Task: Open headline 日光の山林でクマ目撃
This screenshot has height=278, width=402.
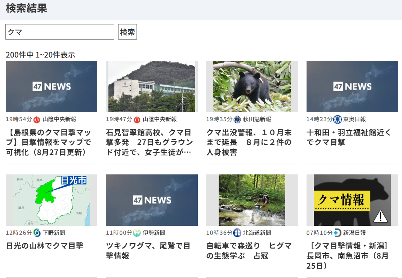Action: [45, 246]
